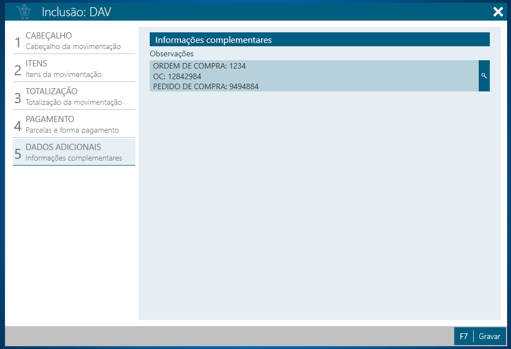Click the Gravar button

coord(480,336)
